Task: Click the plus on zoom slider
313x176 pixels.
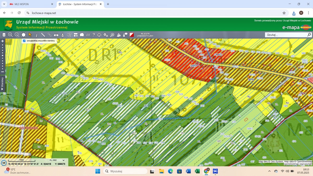Action: coord(3,41)
